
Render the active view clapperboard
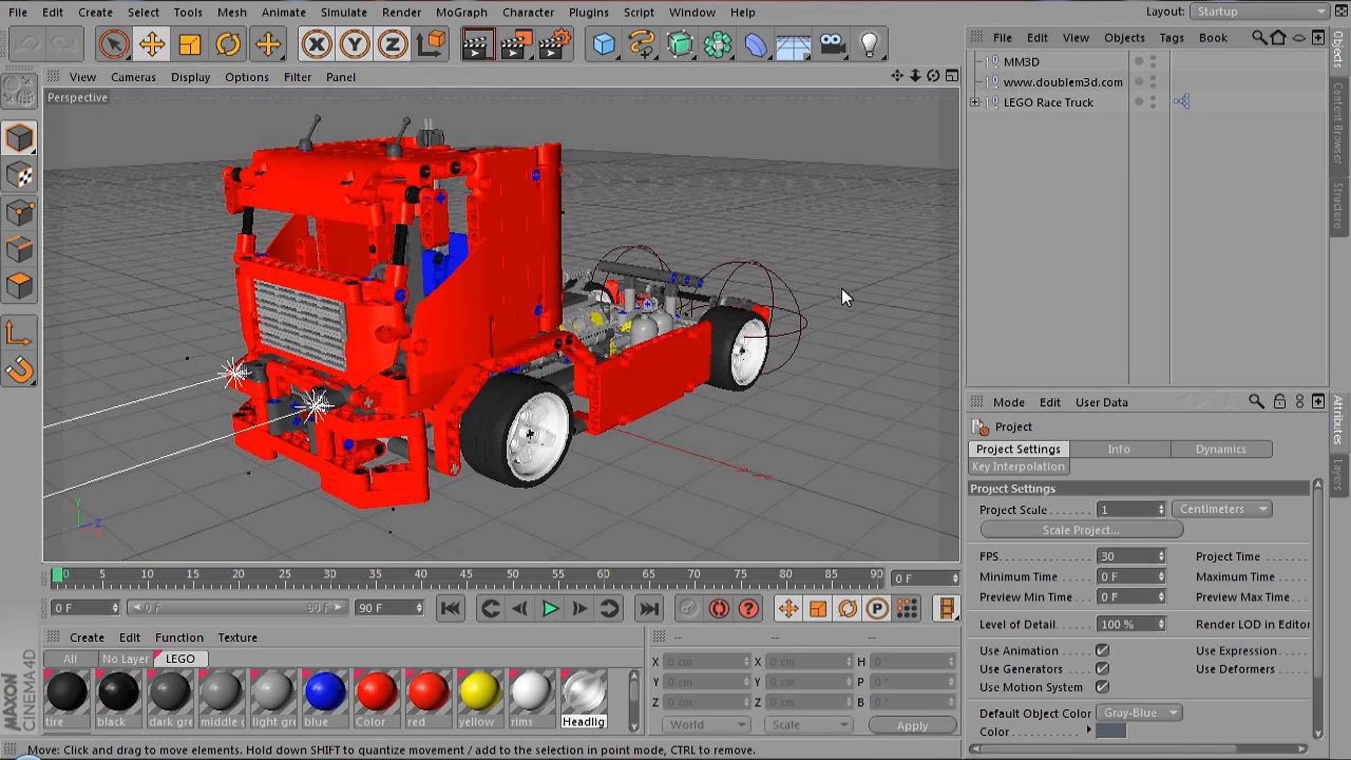(x=478, y=44)
